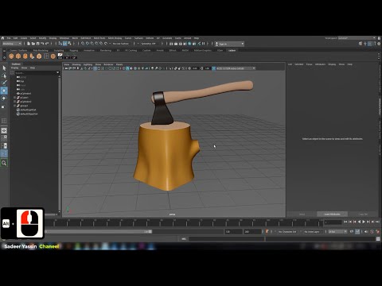The height and width of the screenshot is (286, 382).
Task: Click the grid-shaped shelf icon
Action: pyautogui.click(x=46, y=56)
